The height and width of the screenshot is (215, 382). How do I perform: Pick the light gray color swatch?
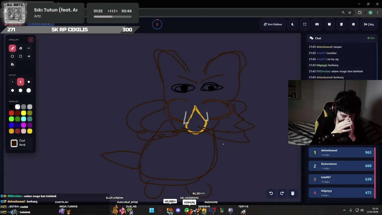[30, 107]
